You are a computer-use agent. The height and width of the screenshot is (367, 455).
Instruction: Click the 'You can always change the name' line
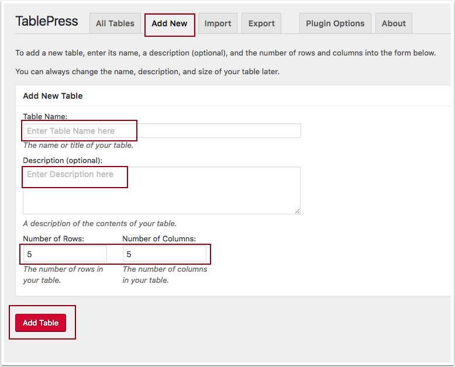click(x=147, y=72)
